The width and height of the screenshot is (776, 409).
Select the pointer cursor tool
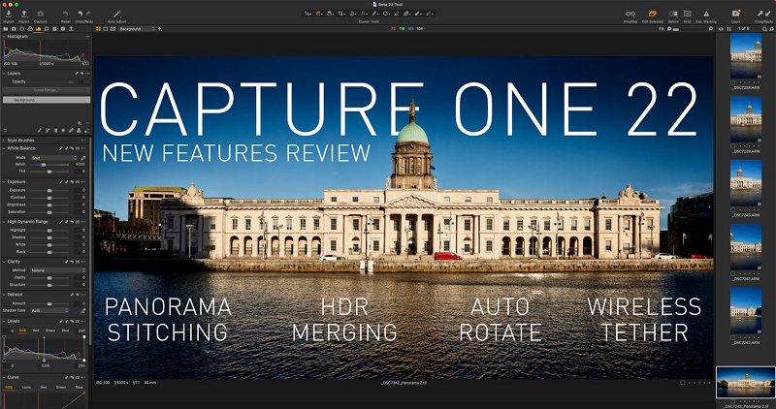click(x=307, y=14)
